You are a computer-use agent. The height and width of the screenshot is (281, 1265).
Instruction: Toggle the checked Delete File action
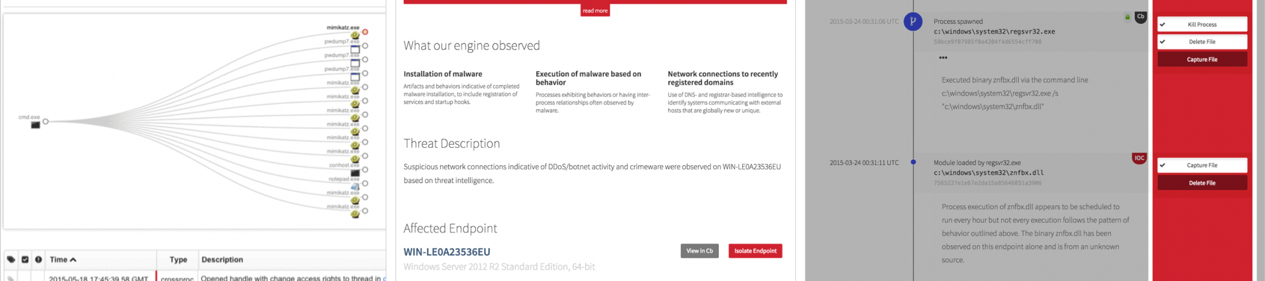coord(1201,42)
